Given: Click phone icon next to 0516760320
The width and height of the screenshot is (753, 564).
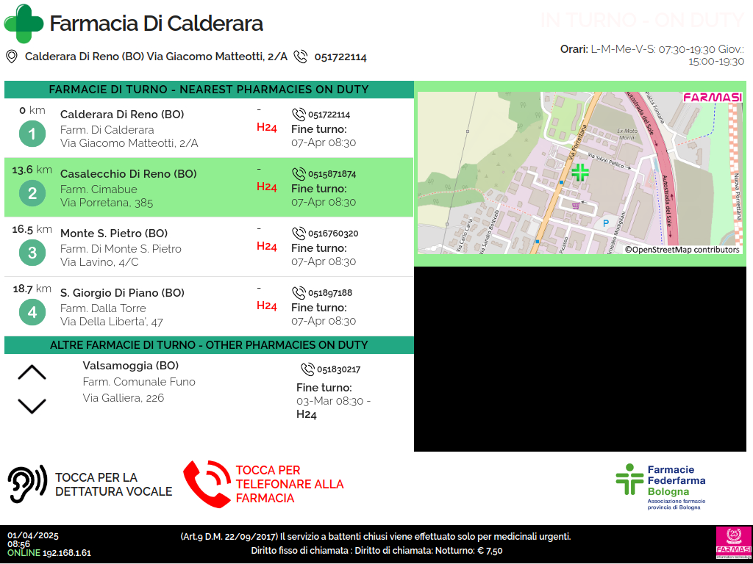Looking at the screenshot, I should [x=299, y=234].
